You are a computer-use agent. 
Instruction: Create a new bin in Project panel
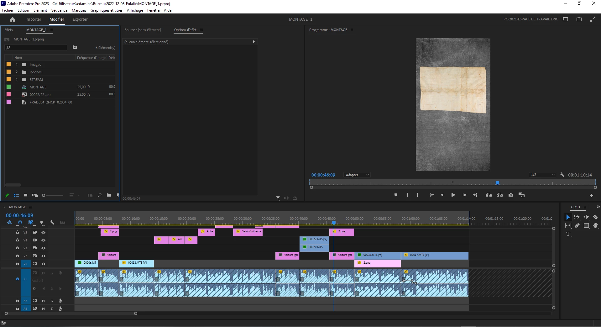tap(109, 195)
